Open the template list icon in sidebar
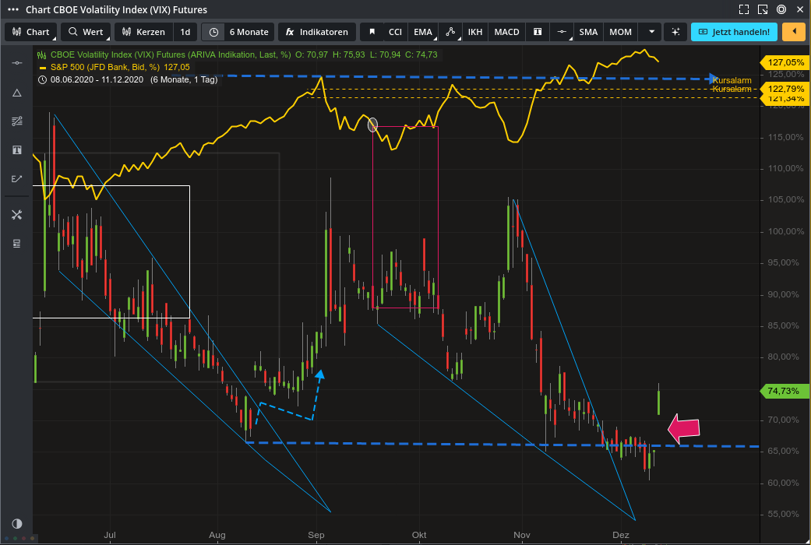This screenshot has width=811, height=545. pyautogui.click(x=16, y=243)
